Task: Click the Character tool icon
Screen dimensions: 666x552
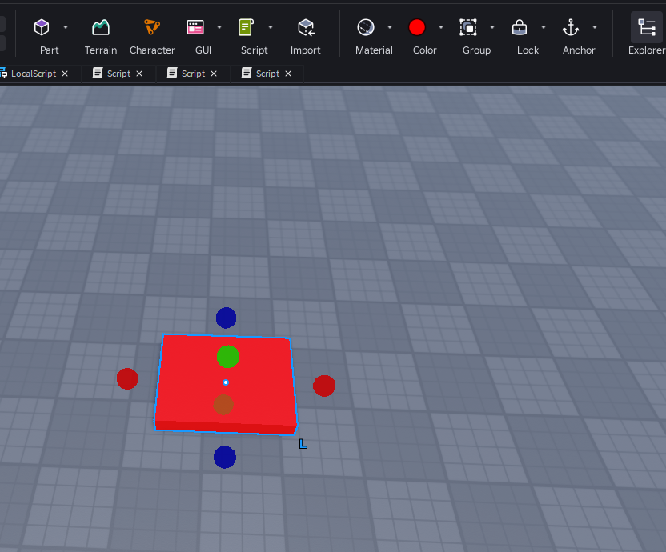Action: [152, 28]
